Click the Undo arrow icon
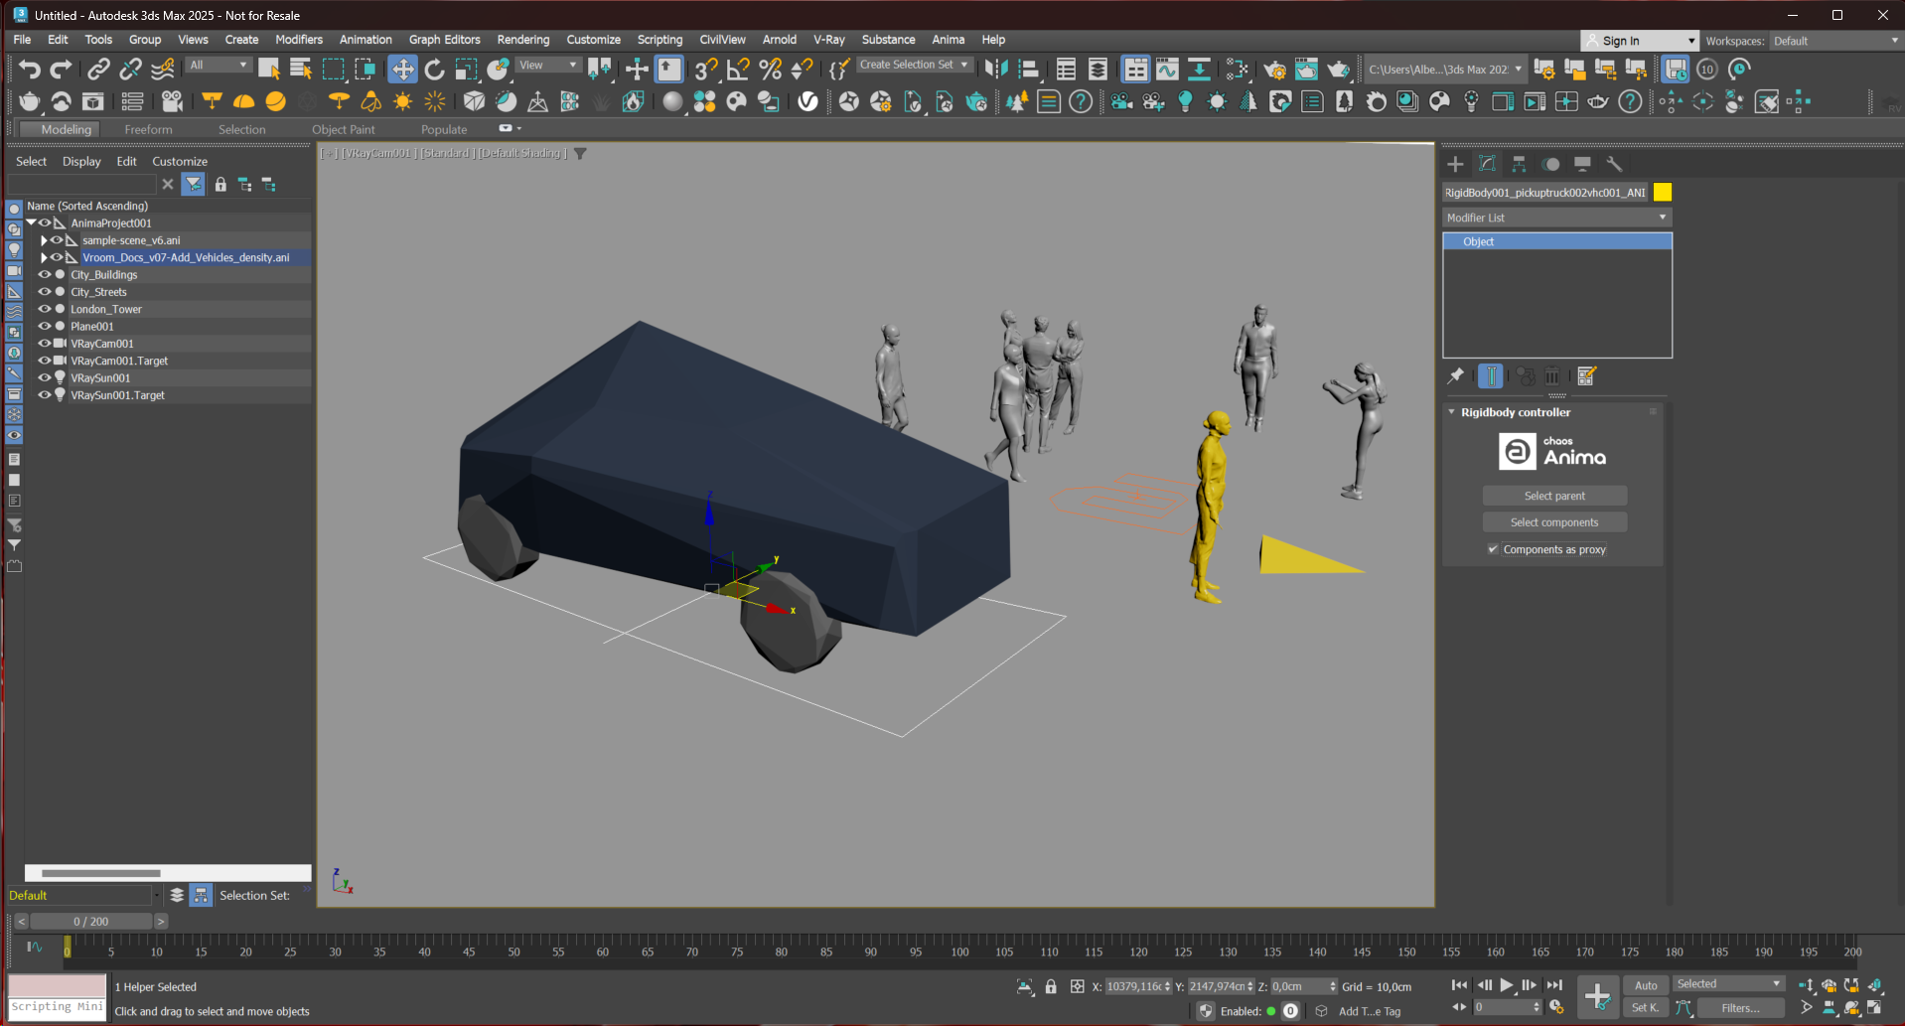This screenshot has width=1905, height=1026. tap(30, 69)
